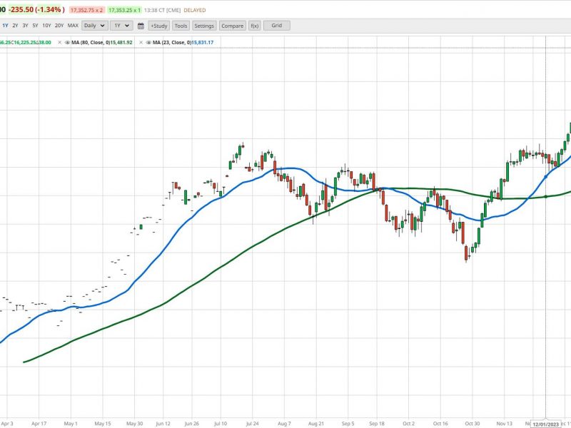
Task: Open chart Settings
Action: pyautogui.click(x=204, y=26)
